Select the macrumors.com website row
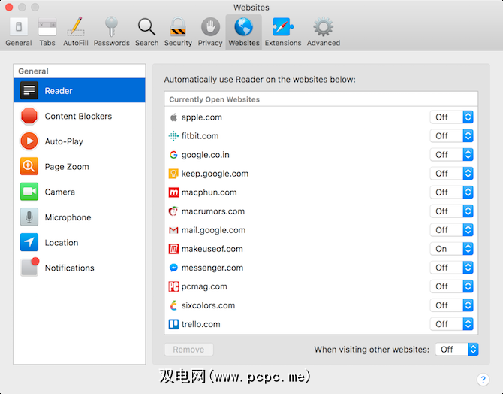 [x=321, y=211]
